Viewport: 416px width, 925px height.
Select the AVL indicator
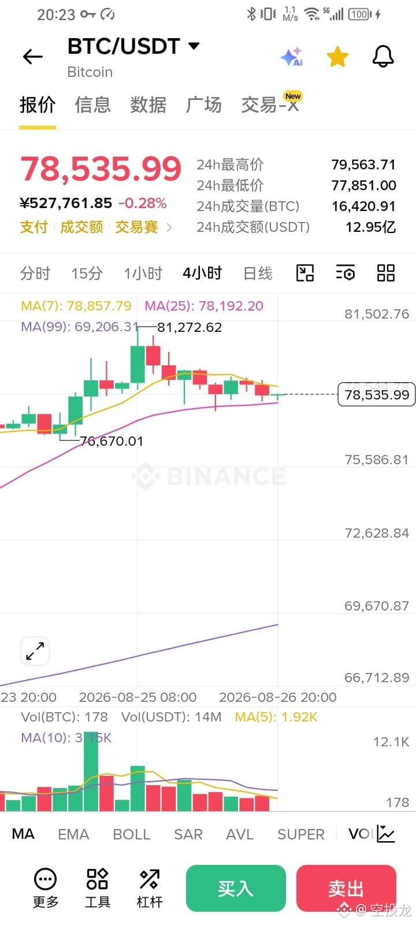click(240, 834)
